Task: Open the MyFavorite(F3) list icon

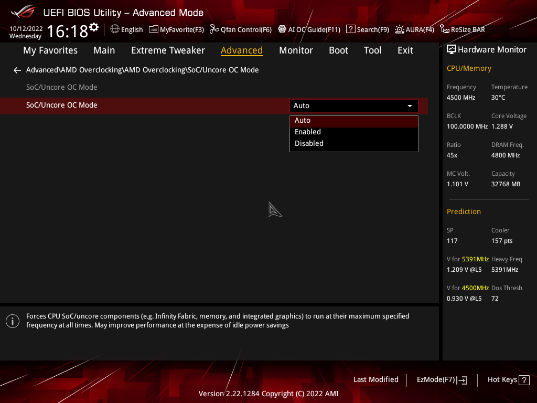Action: click(x=154, y=29)
